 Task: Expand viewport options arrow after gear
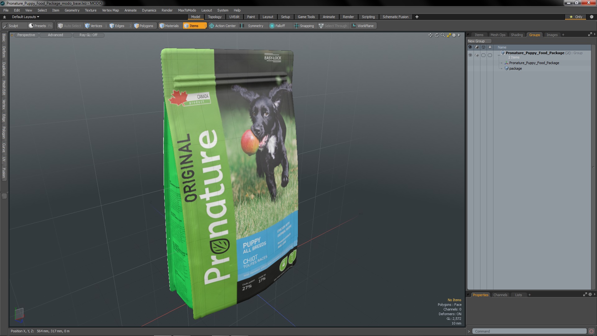(x=459, y=35)
